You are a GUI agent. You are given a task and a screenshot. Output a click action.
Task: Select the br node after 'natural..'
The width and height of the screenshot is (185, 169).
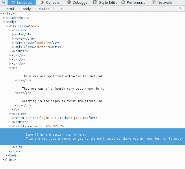(23, 80)
